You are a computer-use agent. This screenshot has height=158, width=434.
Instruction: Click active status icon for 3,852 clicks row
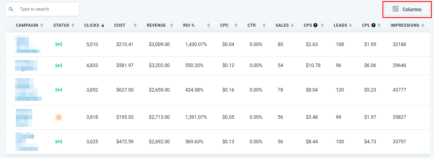tap(59, 90)
